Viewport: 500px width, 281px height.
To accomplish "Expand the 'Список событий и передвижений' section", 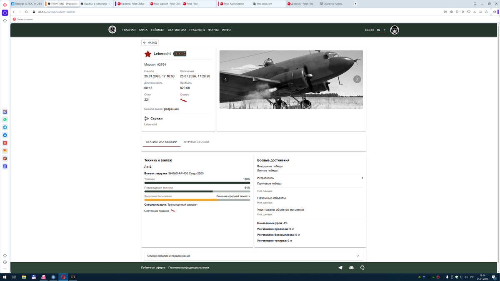I will [253, 256].
